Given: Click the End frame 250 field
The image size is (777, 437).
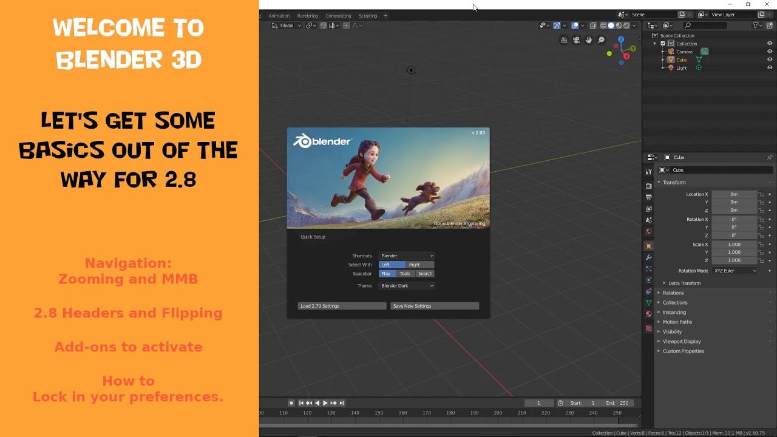Looking at the screenshot, I should [617, 403].
